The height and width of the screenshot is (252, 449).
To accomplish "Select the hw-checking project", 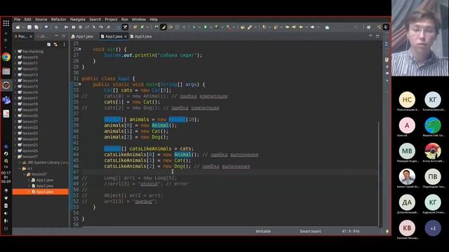I will tap(30, 51).
